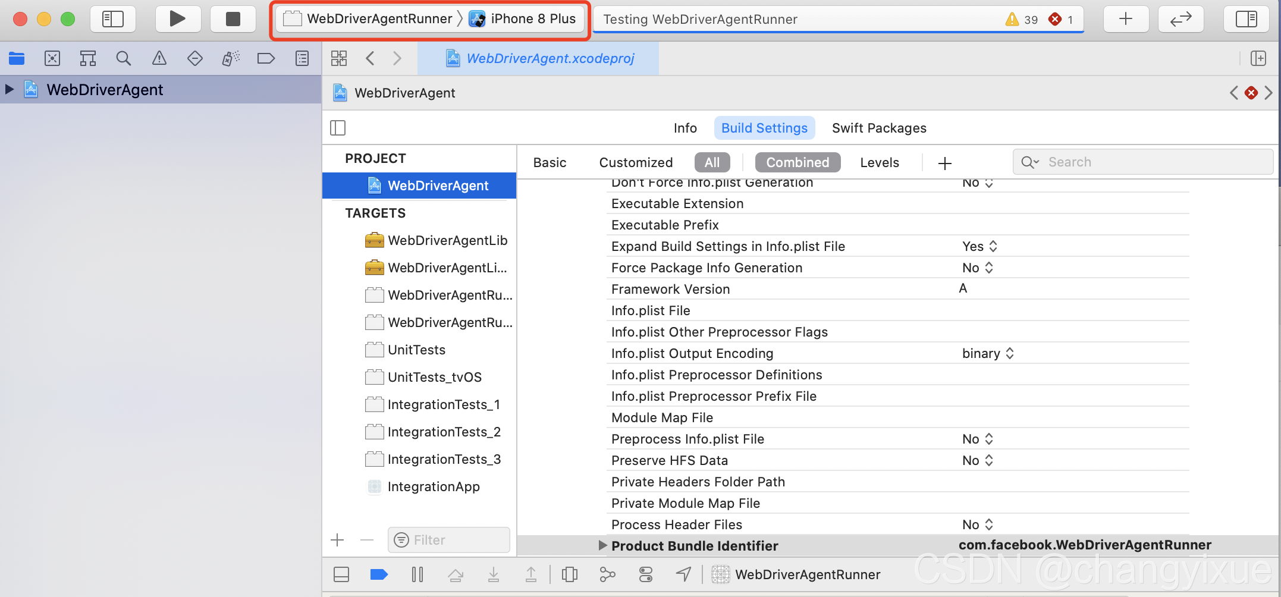Show Basic build settings

tap(550, 162)
